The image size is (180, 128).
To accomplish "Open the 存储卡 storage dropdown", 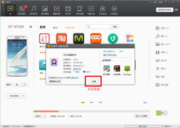I will (x=40, y=116).
